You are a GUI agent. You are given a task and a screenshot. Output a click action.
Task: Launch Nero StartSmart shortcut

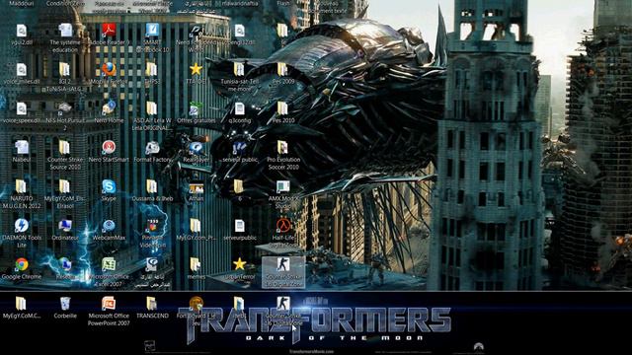[109, 148]
